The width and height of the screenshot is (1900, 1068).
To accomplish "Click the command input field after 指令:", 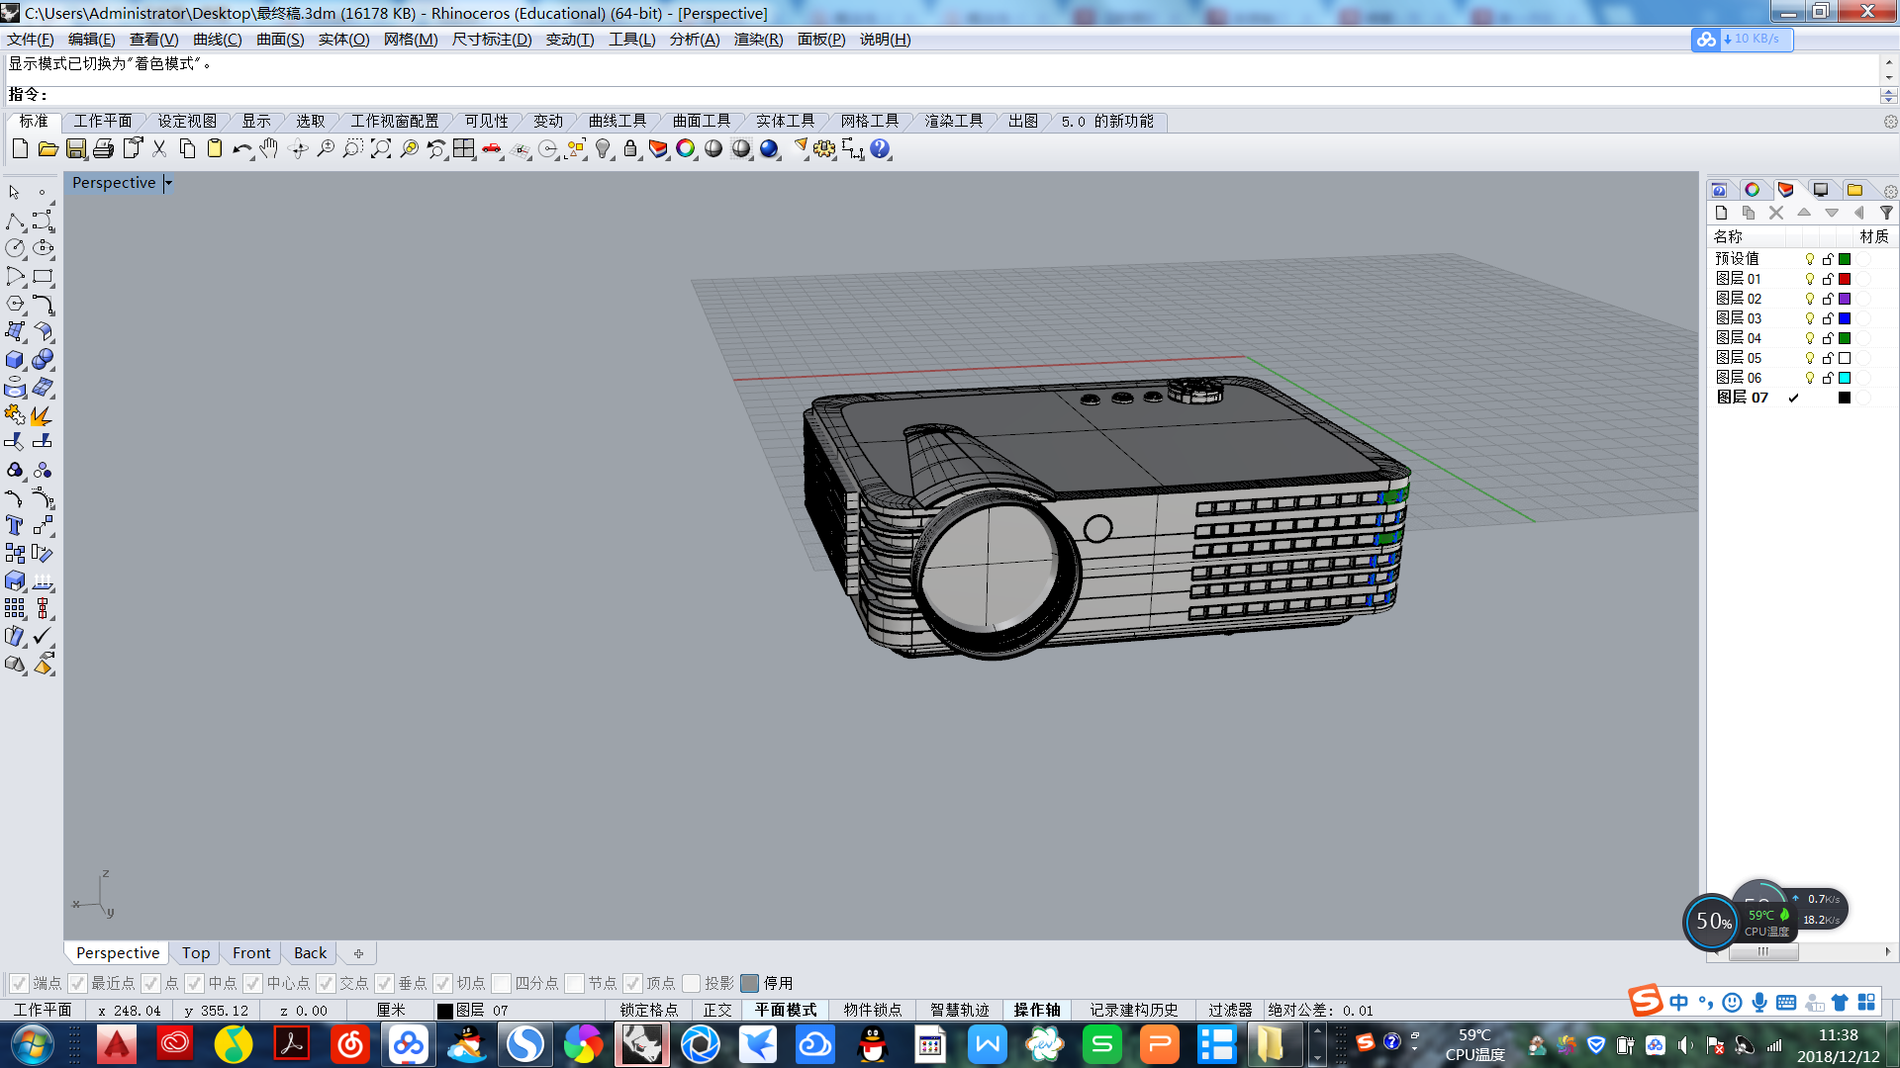I will click(x=965, y=95).
